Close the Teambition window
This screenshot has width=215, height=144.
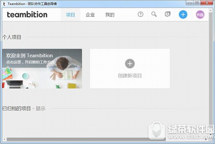207,3
